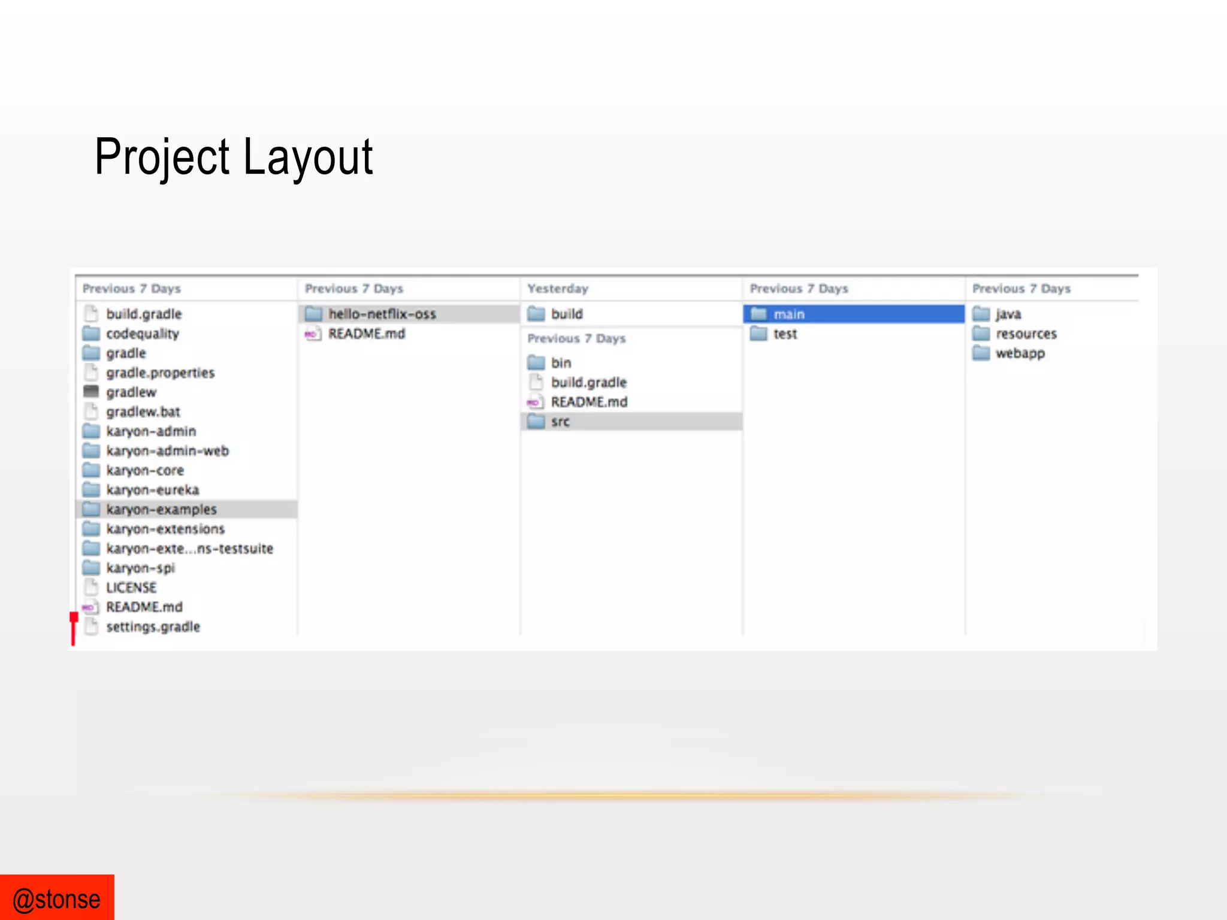Click the src folder icon
The image size is (1227, 920).
click(536, 421)
